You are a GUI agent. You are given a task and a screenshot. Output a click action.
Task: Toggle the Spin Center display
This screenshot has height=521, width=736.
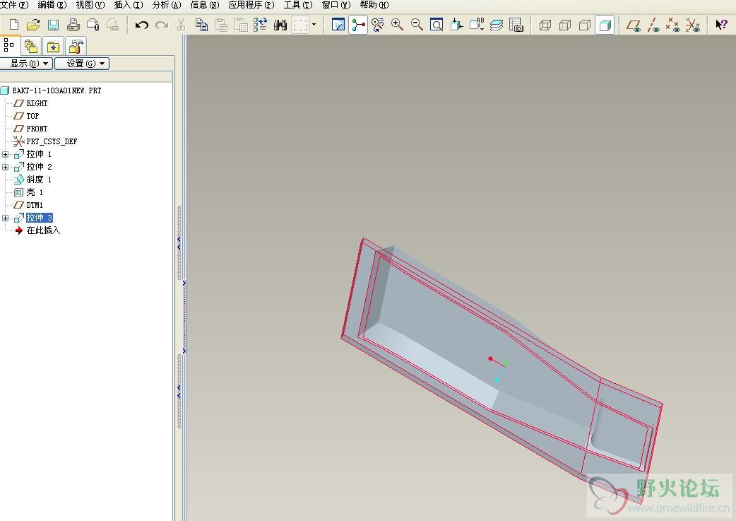click(358, 25)
